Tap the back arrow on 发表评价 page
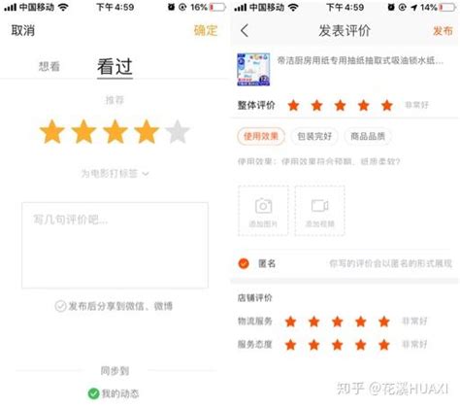The height and width of the screenshot is (408, 460). [x=245, y=31]
